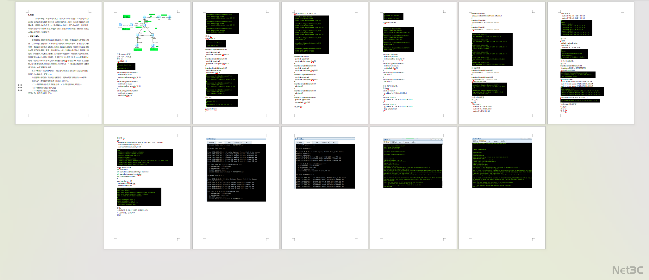
Task: Click the six-dot drag handle on page one
Action: [x=20, y=88]
